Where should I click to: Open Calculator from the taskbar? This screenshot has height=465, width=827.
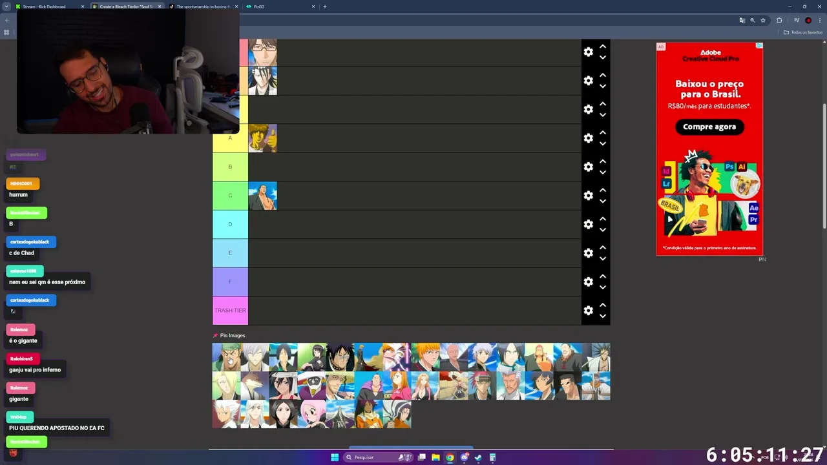(x=492, y=457)
